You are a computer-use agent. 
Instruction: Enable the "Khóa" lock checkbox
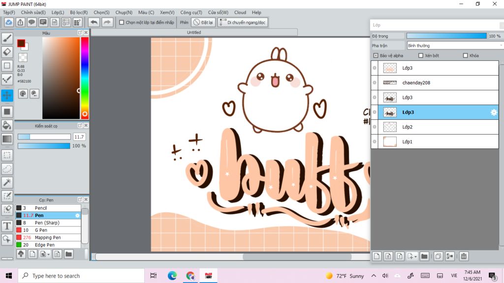[466, 56]
